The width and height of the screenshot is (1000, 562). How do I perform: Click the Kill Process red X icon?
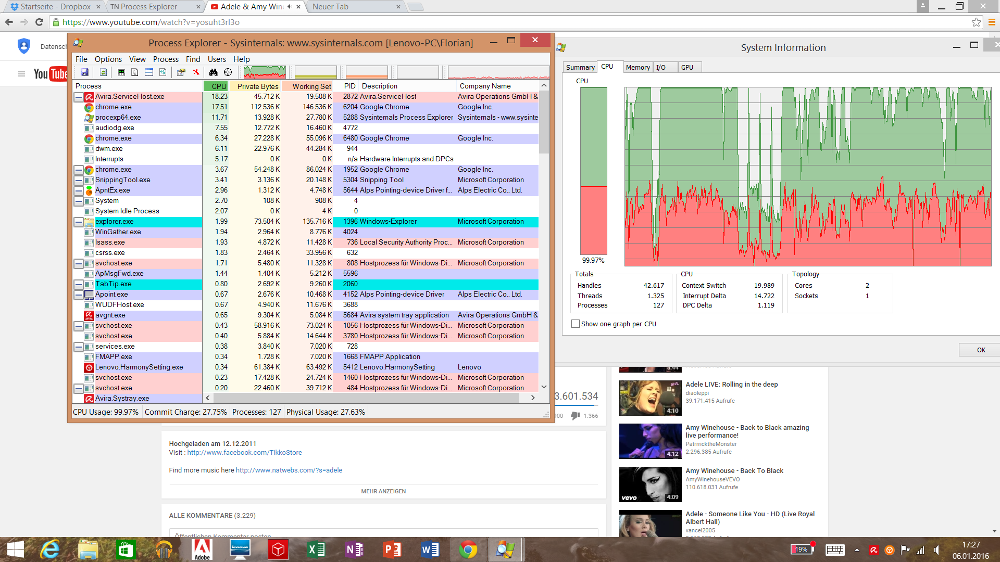tap(196, 72)
